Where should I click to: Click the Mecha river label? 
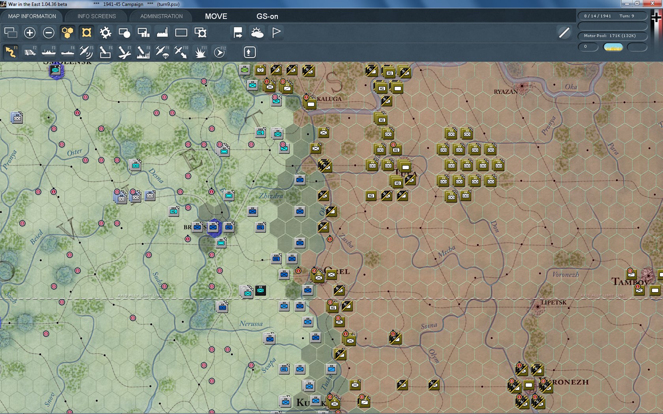[x=447, y=252]
